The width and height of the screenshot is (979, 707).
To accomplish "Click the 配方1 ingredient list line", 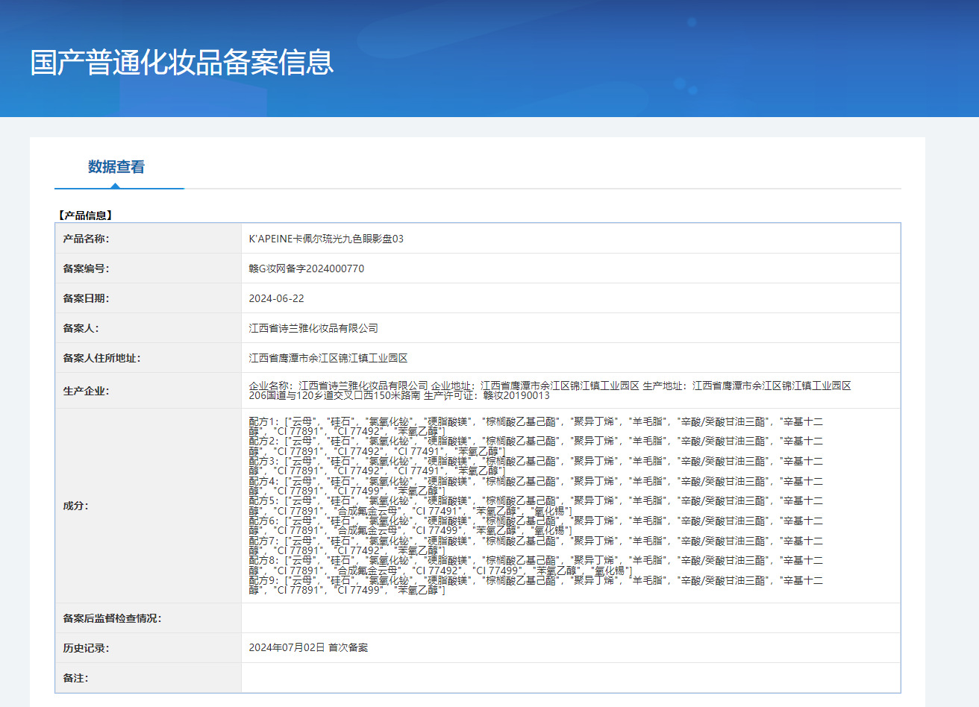I will (x=535, y=421).
